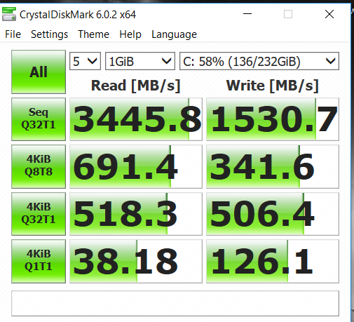354x322 pixels.
Task: Click the CrystalDiskMark app icon in the title bar
Action: pos(9,14)
